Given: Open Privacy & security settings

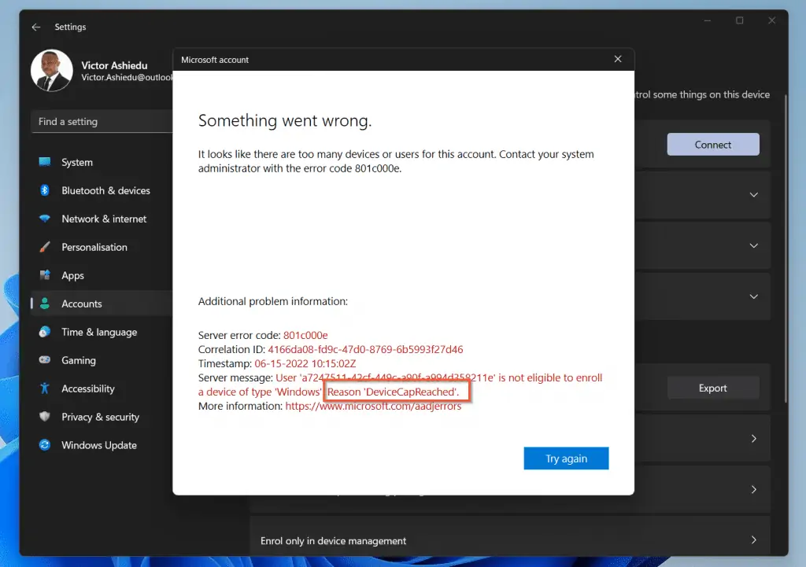Looking at the screenshot, I should [102, 417].
